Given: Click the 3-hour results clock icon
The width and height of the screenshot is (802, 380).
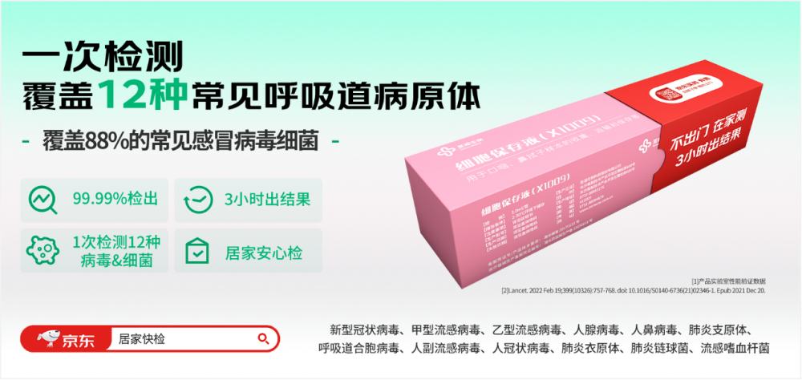Looking at the screenshot, I should (x=198, y=200).
